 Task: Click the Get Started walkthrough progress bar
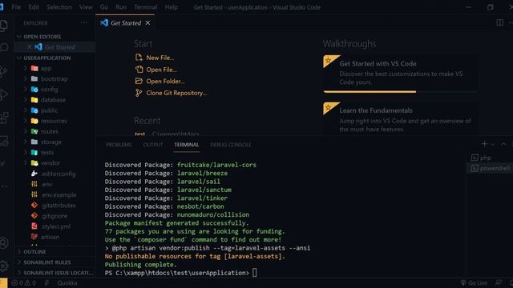[400, 92]
